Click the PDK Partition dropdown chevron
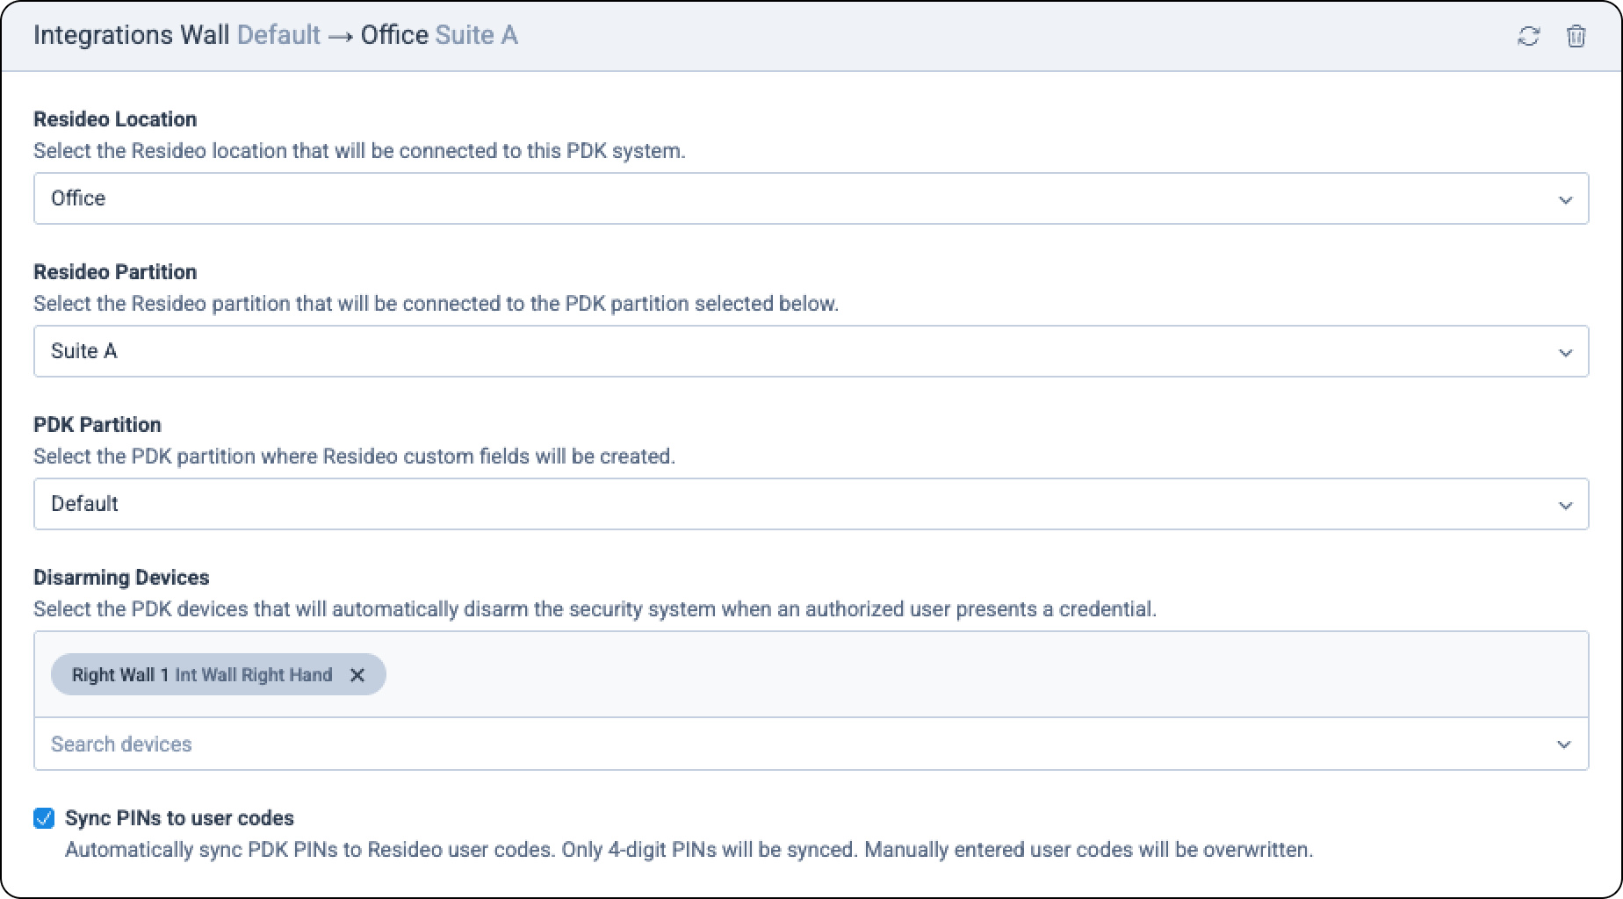 coord(1566,504)
